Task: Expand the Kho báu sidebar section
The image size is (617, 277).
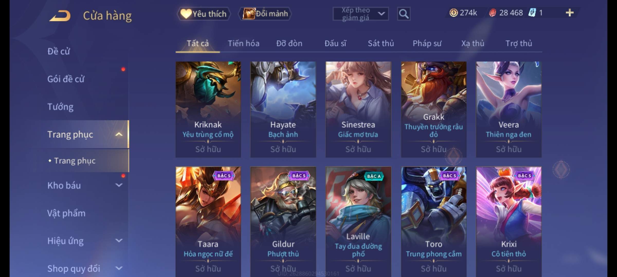Action: coord(119,185)
